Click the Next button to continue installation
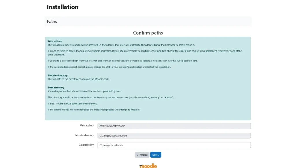This screenshot has width=296, height=168. (156, 155)
